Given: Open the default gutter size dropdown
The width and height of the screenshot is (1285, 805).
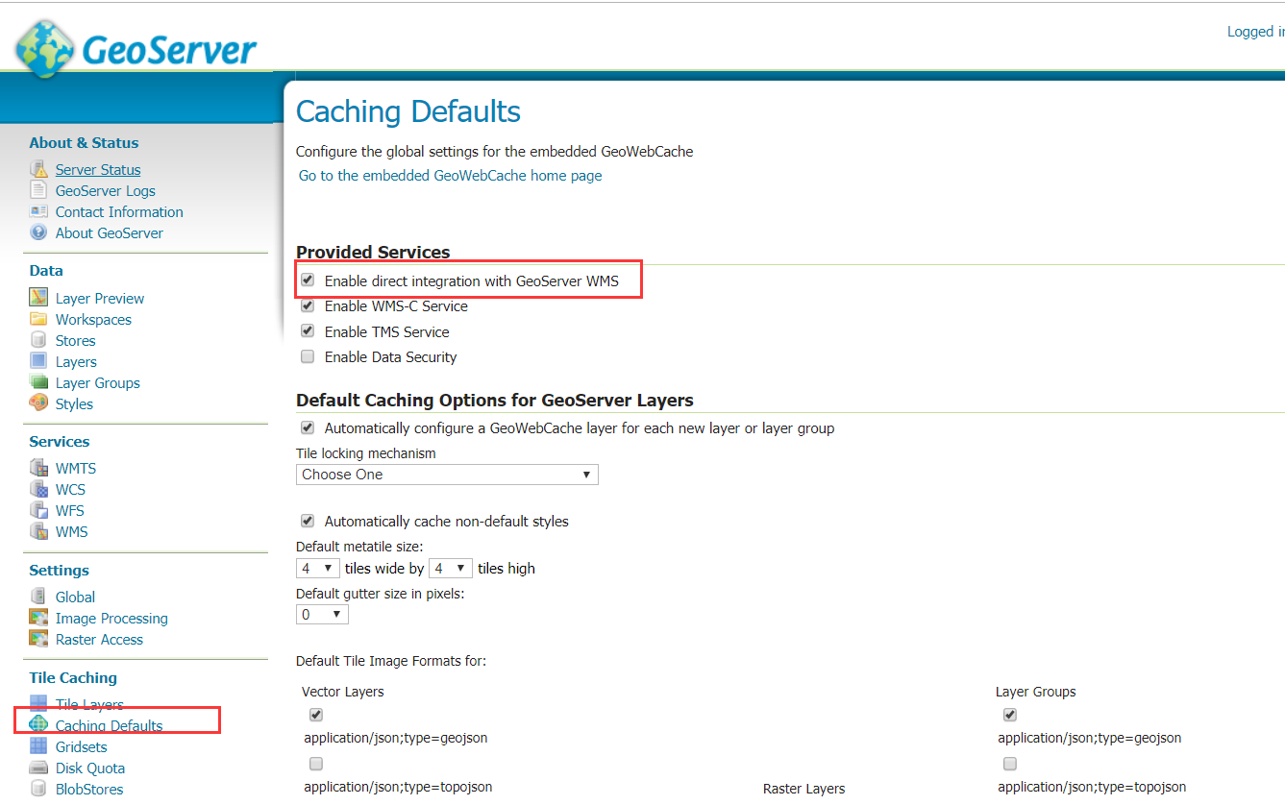Looking at the screenshot, I should coord(321,613).
